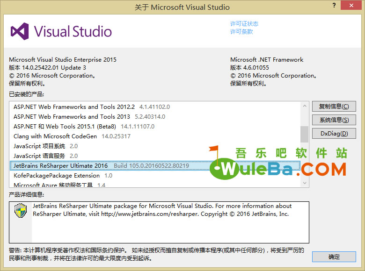The image size is (365, 271).
Task: Select JavaScript 语言服务 row
Action: click(155, 156)
